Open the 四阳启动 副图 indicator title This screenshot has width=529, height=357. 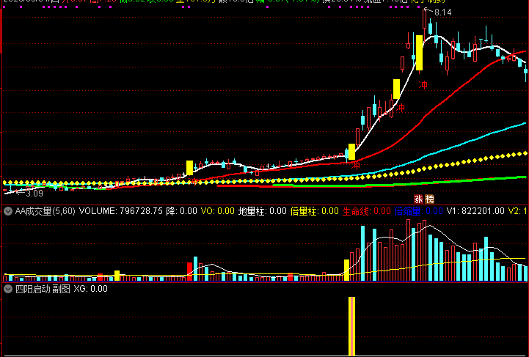[43, 289]
